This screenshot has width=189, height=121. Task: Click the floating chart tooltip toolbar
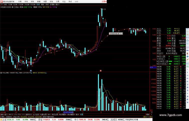click(116, 34)
